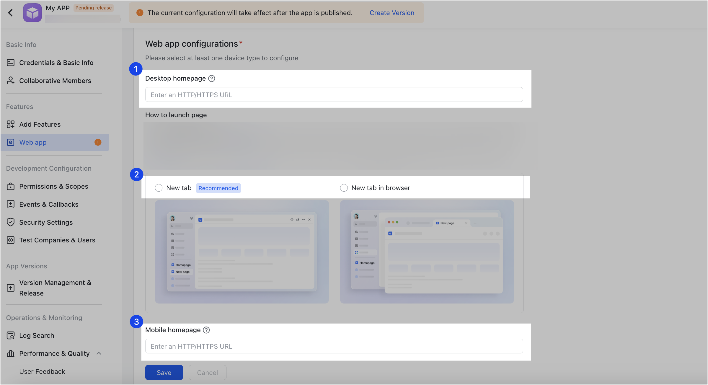The width and height of the screenshot is (708, 385).
Task: Click the Log Search icon
Action: point(11,335)
